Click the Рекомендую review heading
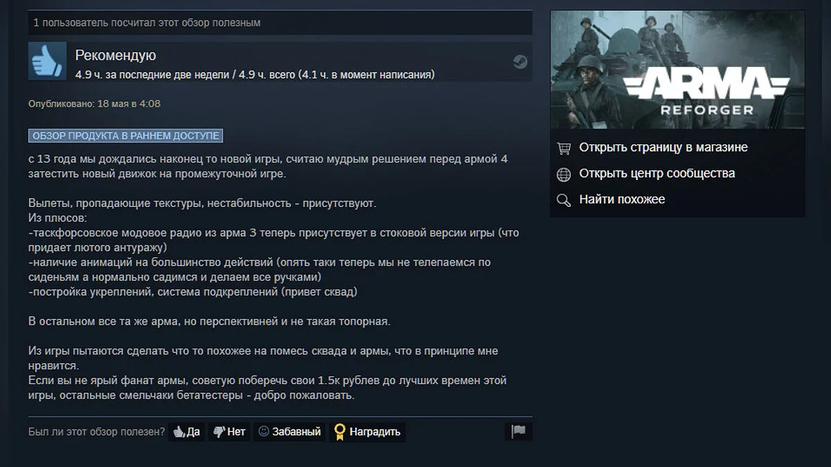 click(x=116, y=55)
